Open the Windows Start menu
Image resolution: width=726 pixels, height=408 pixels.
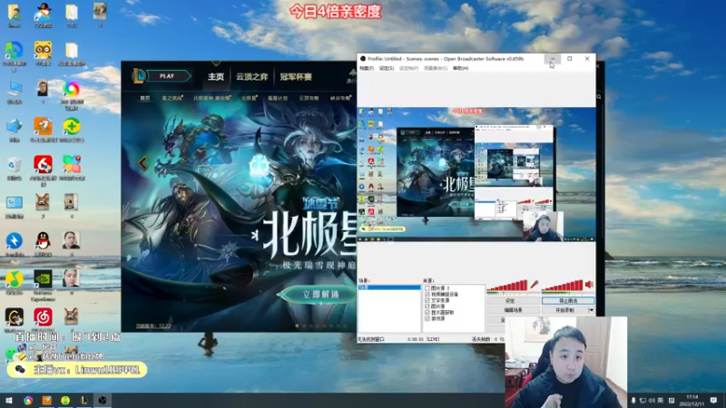pos(9,400)
